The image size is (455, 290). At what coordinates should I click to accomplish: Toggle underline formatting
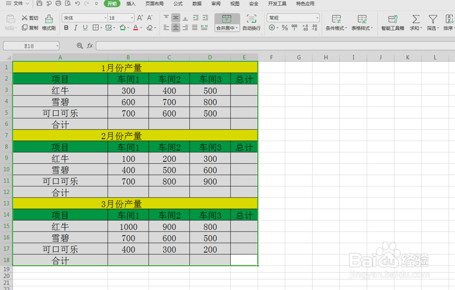pos(85,28)
